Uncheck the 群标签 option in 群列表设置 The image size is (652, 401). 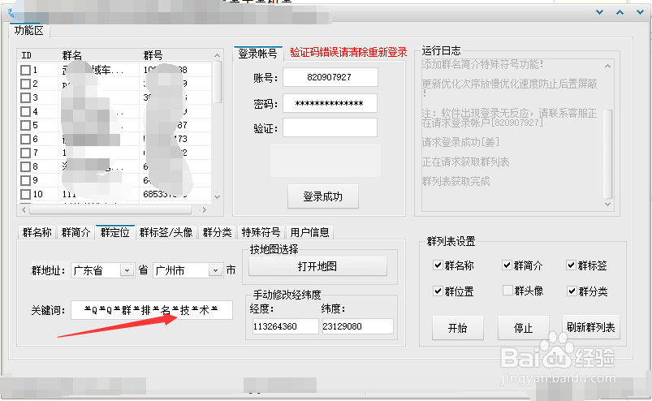coord(572,265)
